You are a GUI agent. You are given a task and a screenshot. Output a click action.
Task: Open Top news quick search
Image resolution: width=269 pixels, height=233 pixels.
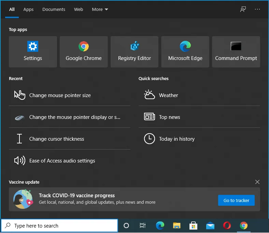[199, 117]
